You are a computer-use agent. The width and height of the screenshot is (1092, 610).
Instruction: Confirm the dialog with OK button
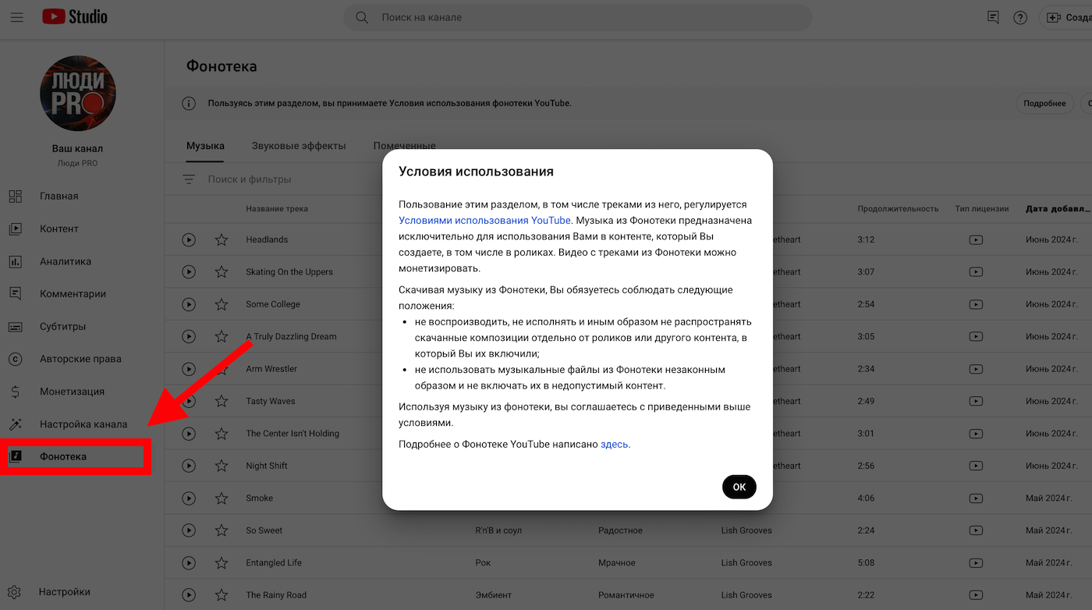point(739,487)
